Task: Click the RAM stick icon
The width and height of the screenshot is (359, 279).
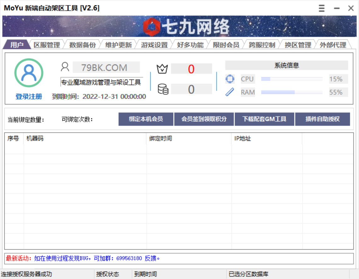Action: pos(230,92)
